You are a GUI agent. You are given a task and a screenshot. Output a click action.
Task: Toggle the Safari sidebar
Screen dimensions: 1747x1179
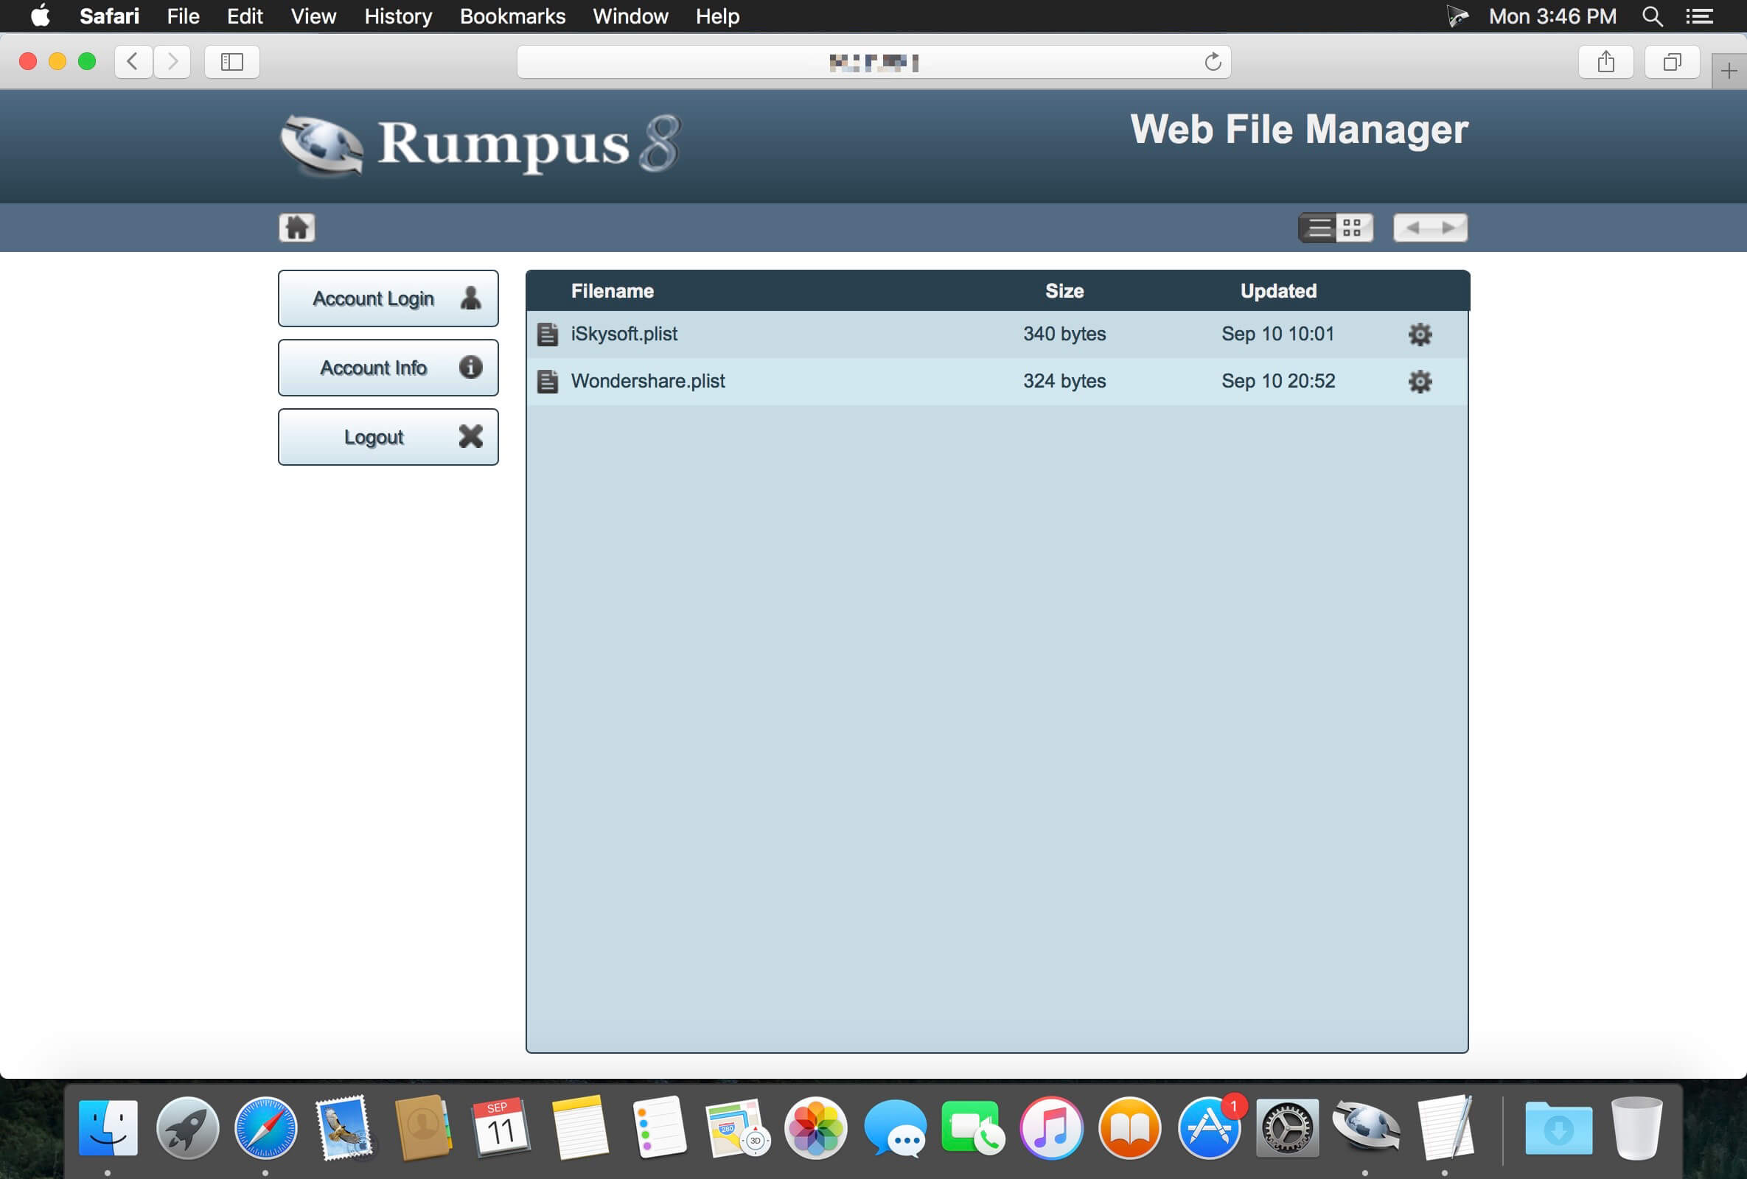coord(231,62)
